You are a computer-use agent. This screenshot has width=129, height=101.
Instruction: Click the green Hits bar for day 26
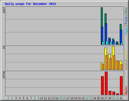click(102, 17)
